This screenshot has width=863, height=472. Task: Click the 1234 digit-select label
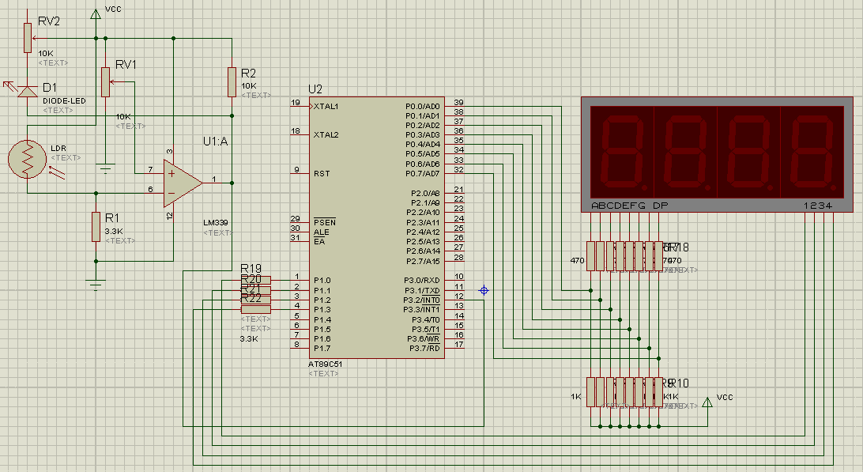[x=818, y=206]
